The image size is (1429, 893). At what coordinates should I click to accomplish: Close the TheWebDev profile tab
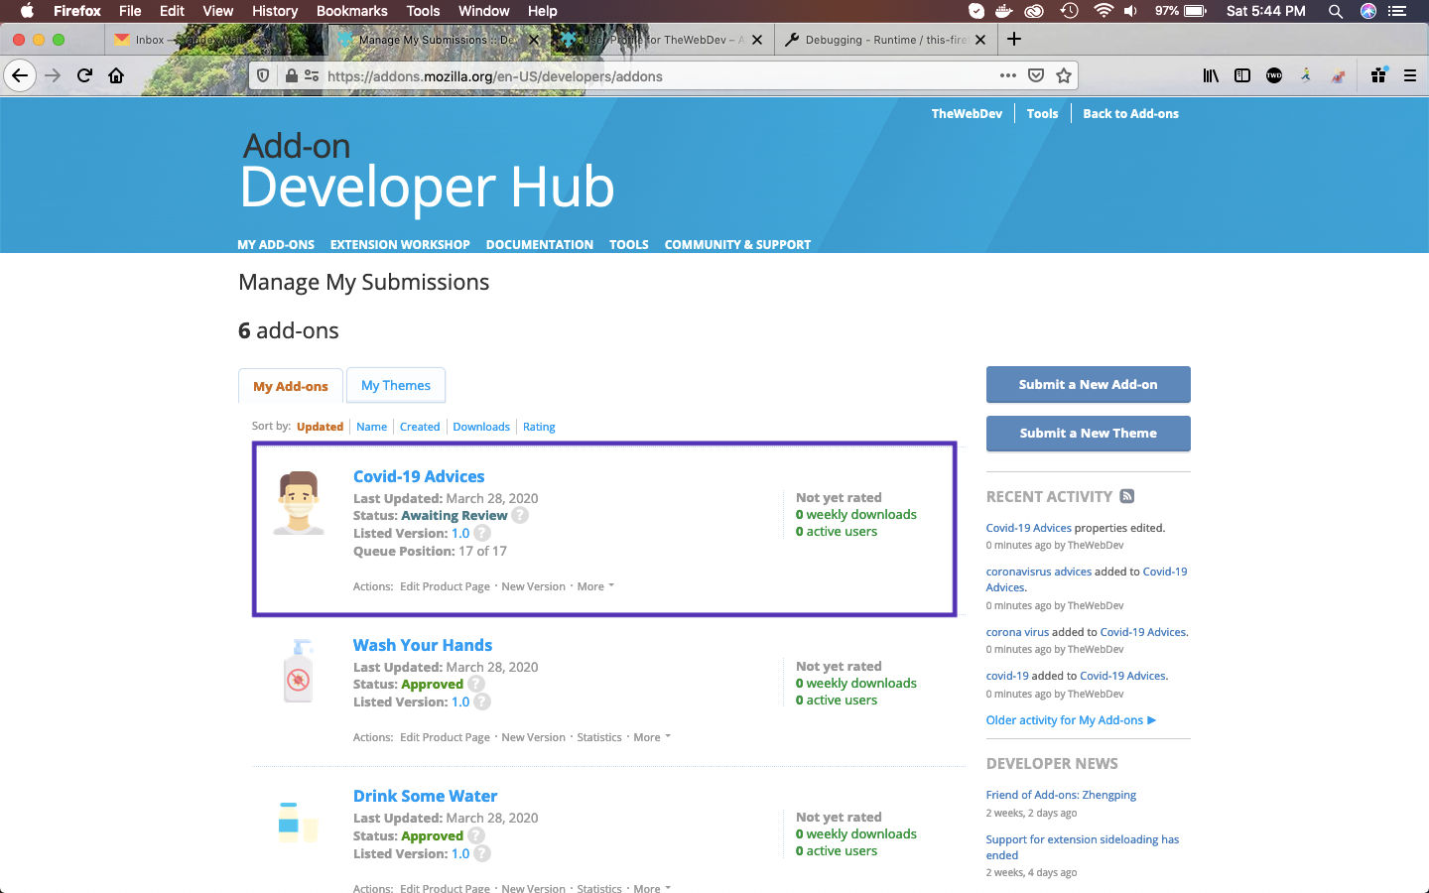757,40
